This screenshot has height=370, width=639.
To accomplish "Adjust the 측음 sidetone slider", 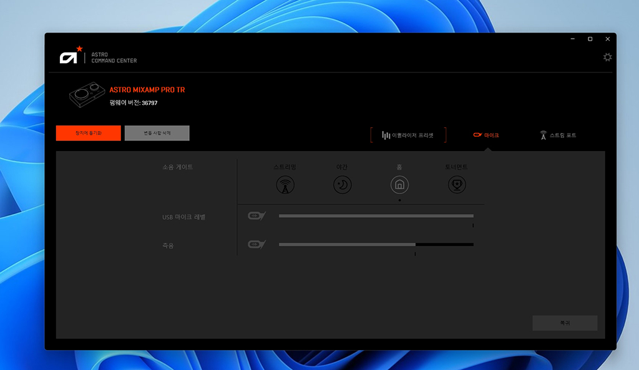I will (x=376, y=245).
